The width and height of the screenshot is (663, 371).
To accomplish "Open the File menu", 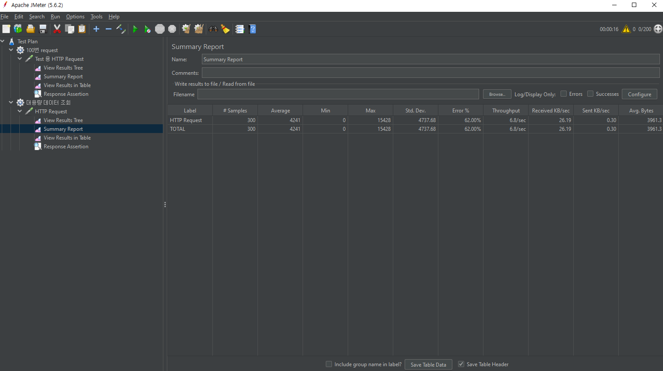I will pos(4,17).
